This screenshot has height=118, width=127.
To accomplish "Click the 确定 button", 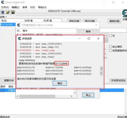I will pos(60,83).
